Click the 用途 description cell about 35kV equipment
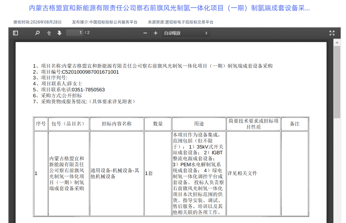The image size is (346, 223). [199, 173]
